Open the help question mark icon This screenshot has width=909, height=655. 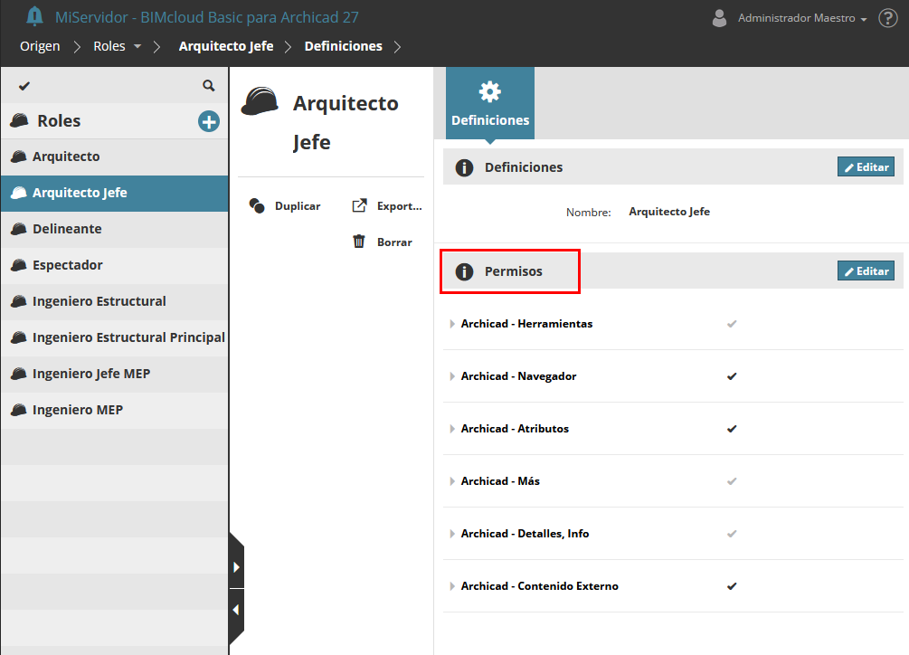point(887,18)
